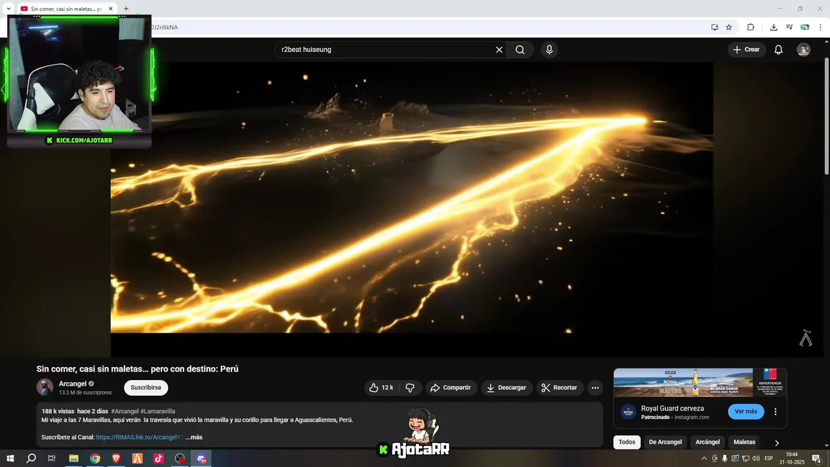Bookmark this page with the star icon
This screenshot has height=467, width=830.
click(729, 27)
